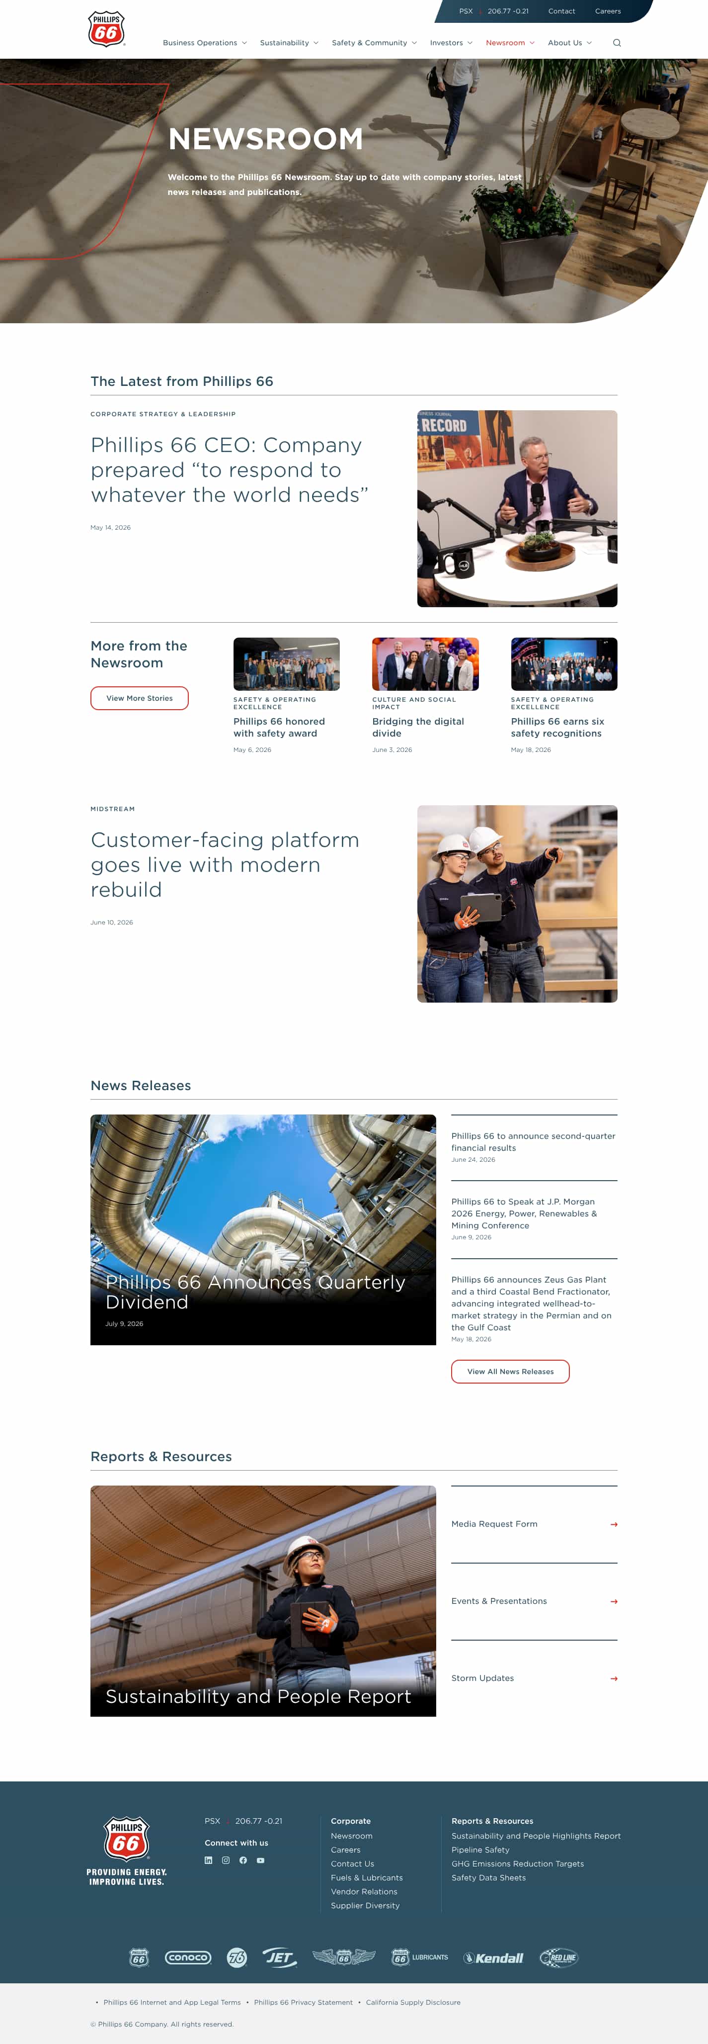Open 'Customer-facing platform goes live' headline

pos(225,864)
